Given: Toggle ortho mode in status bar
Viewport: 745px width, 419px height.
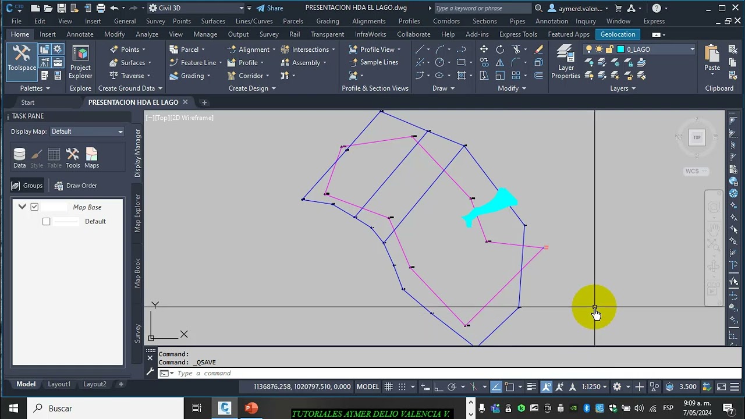Looking at the screenshot, I should 438,386.
